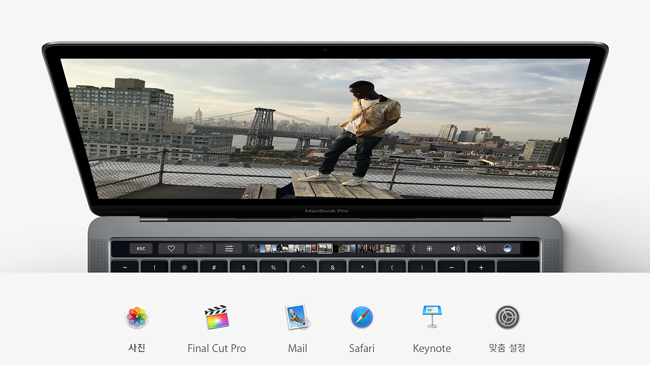Select the 맞춤 설정 gear icon

click(x=508, y=317)
